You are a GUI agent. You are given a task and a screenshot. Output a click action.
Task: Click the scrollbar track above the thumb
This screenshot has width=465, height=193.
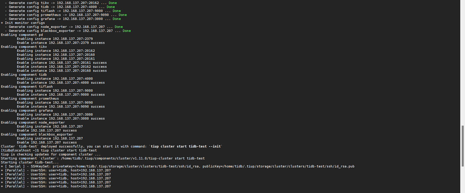click(463, 63)
